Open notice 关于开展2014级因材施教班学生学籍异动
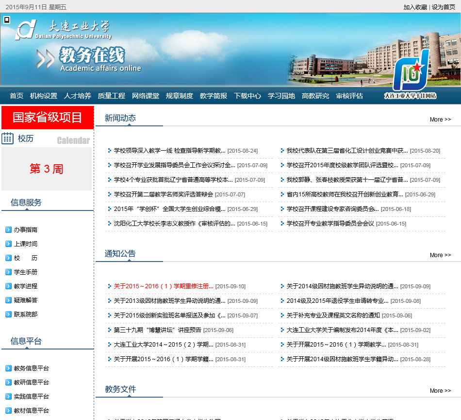The image size is (461, 420). click(343, 359)
